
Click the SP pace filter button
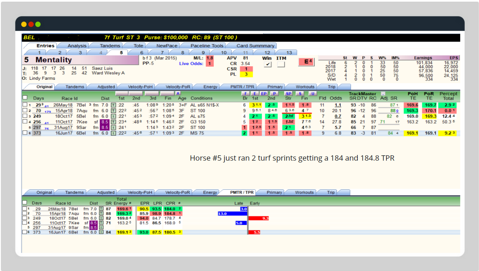pyautogui.click(x=288, y=93)
